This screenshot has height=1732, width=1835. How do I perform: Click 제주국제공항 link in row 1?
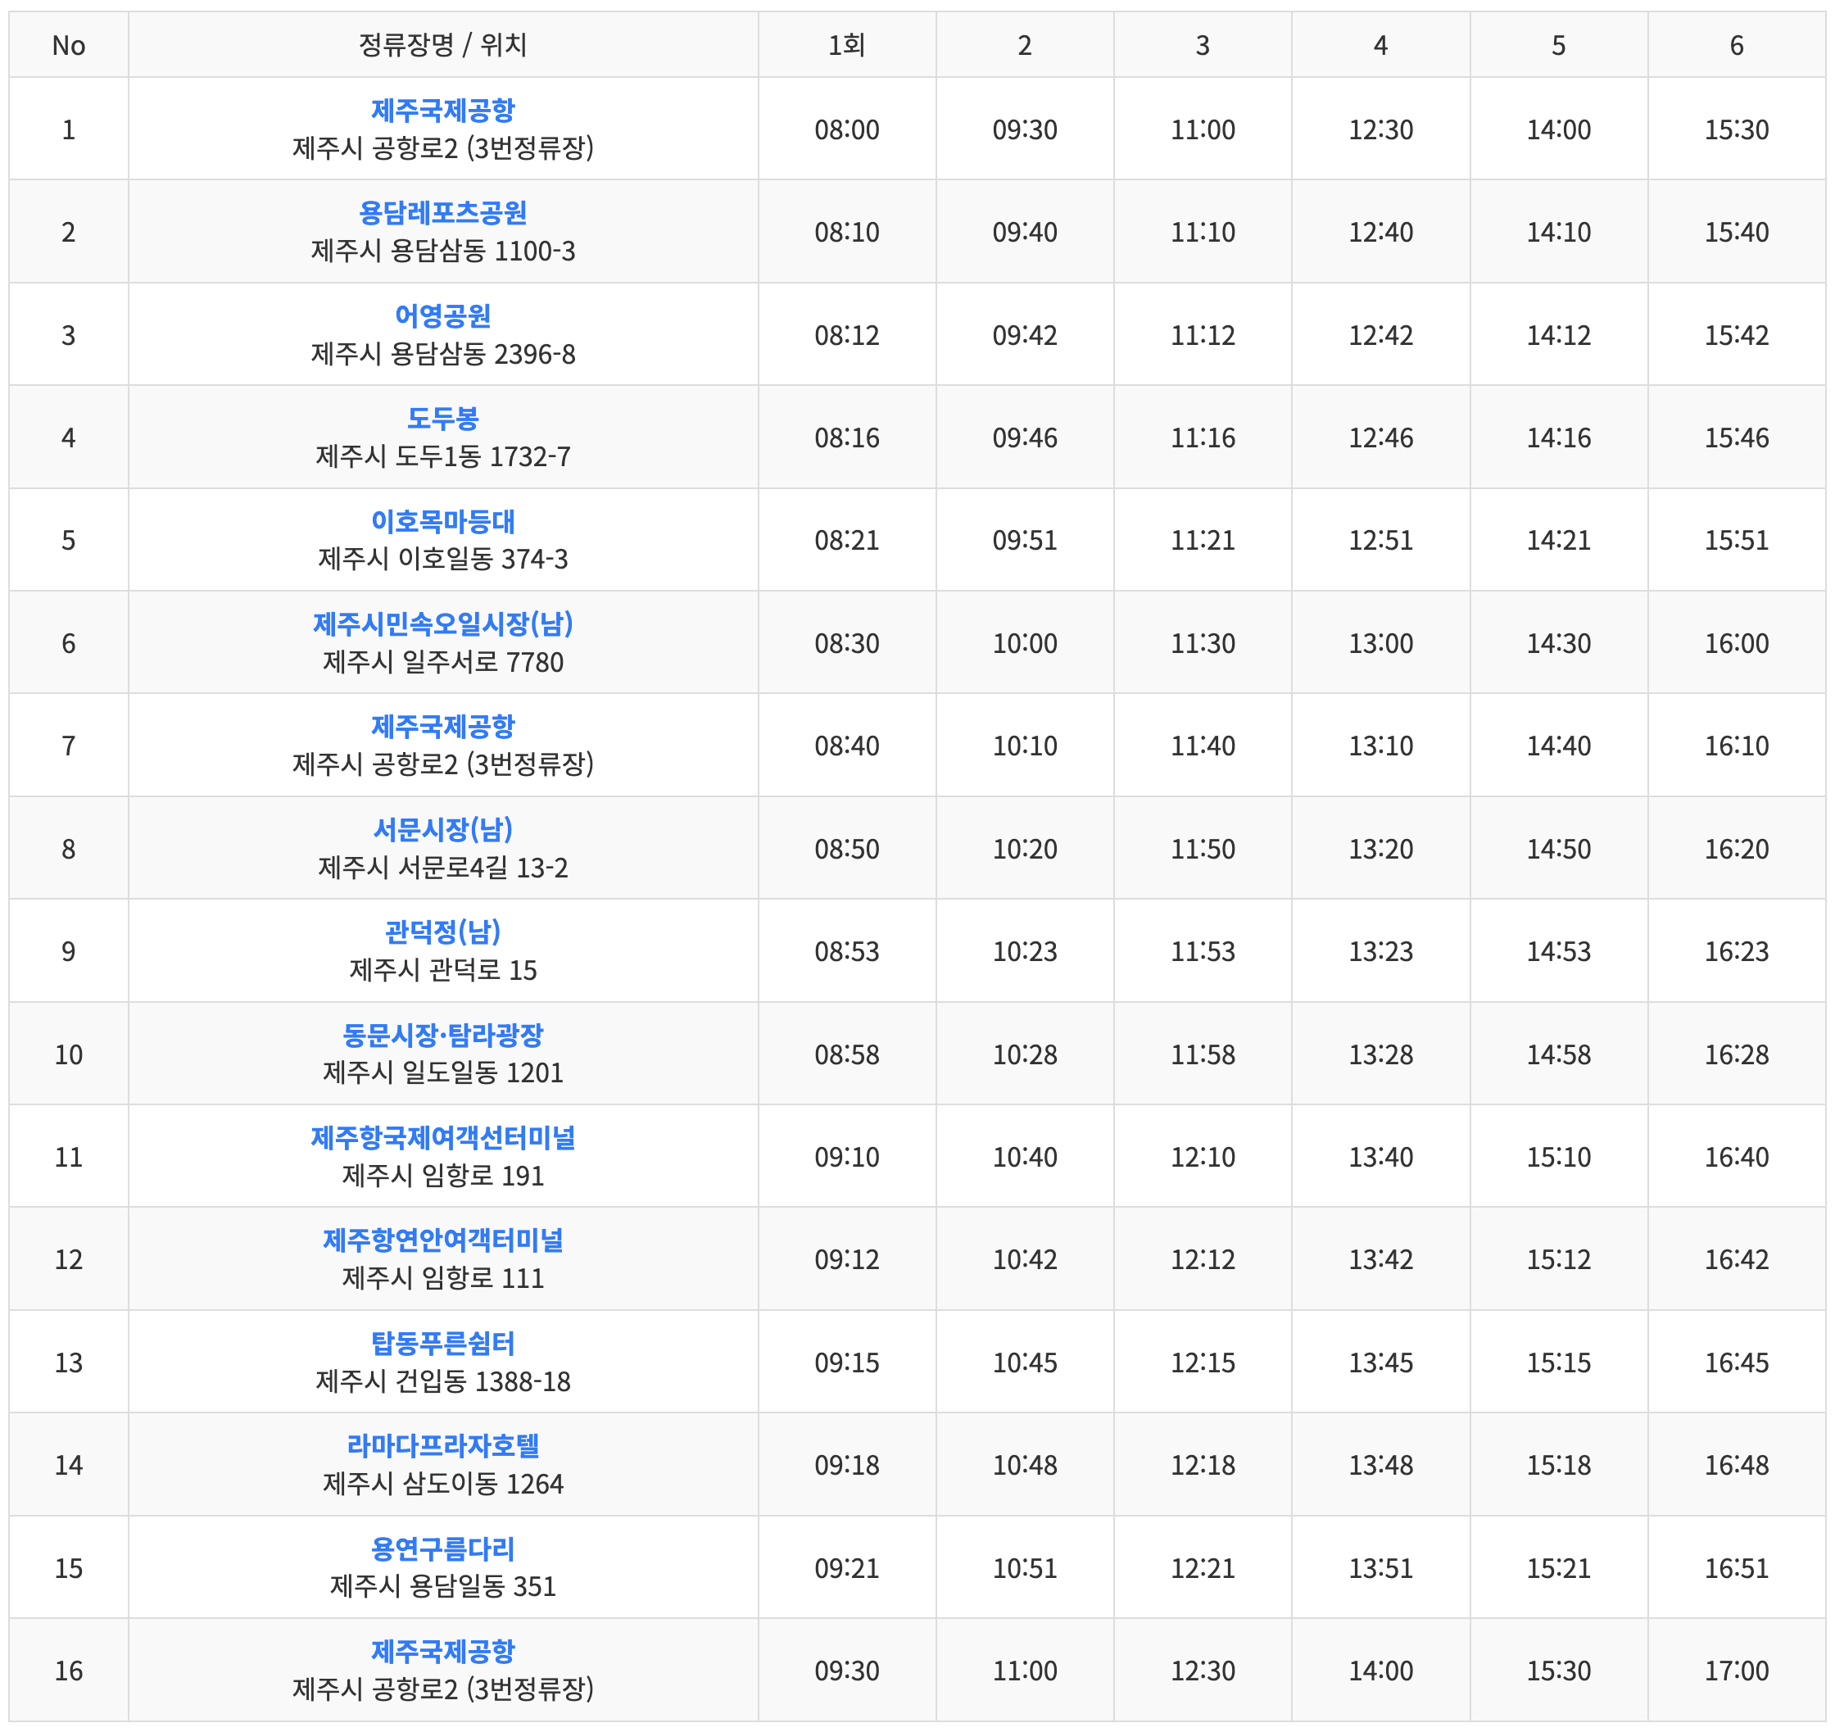coord(442,111)
